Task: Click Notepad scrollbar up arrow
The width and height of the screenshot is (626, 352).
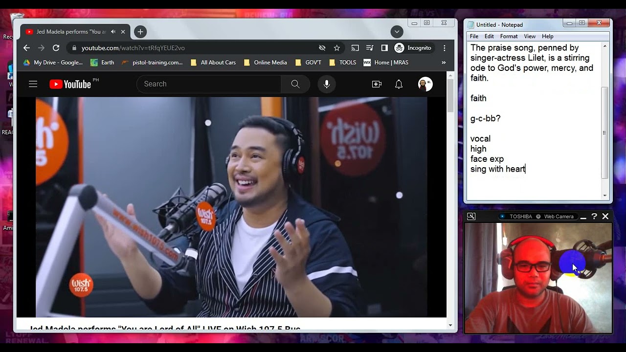Action: point(605,46)
